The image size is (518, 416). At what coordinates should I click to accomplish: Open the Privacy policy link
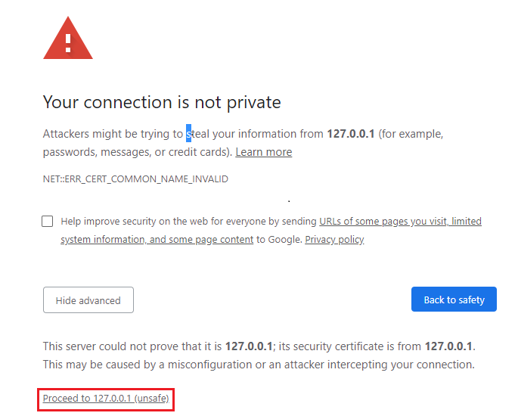click(334, 239)
